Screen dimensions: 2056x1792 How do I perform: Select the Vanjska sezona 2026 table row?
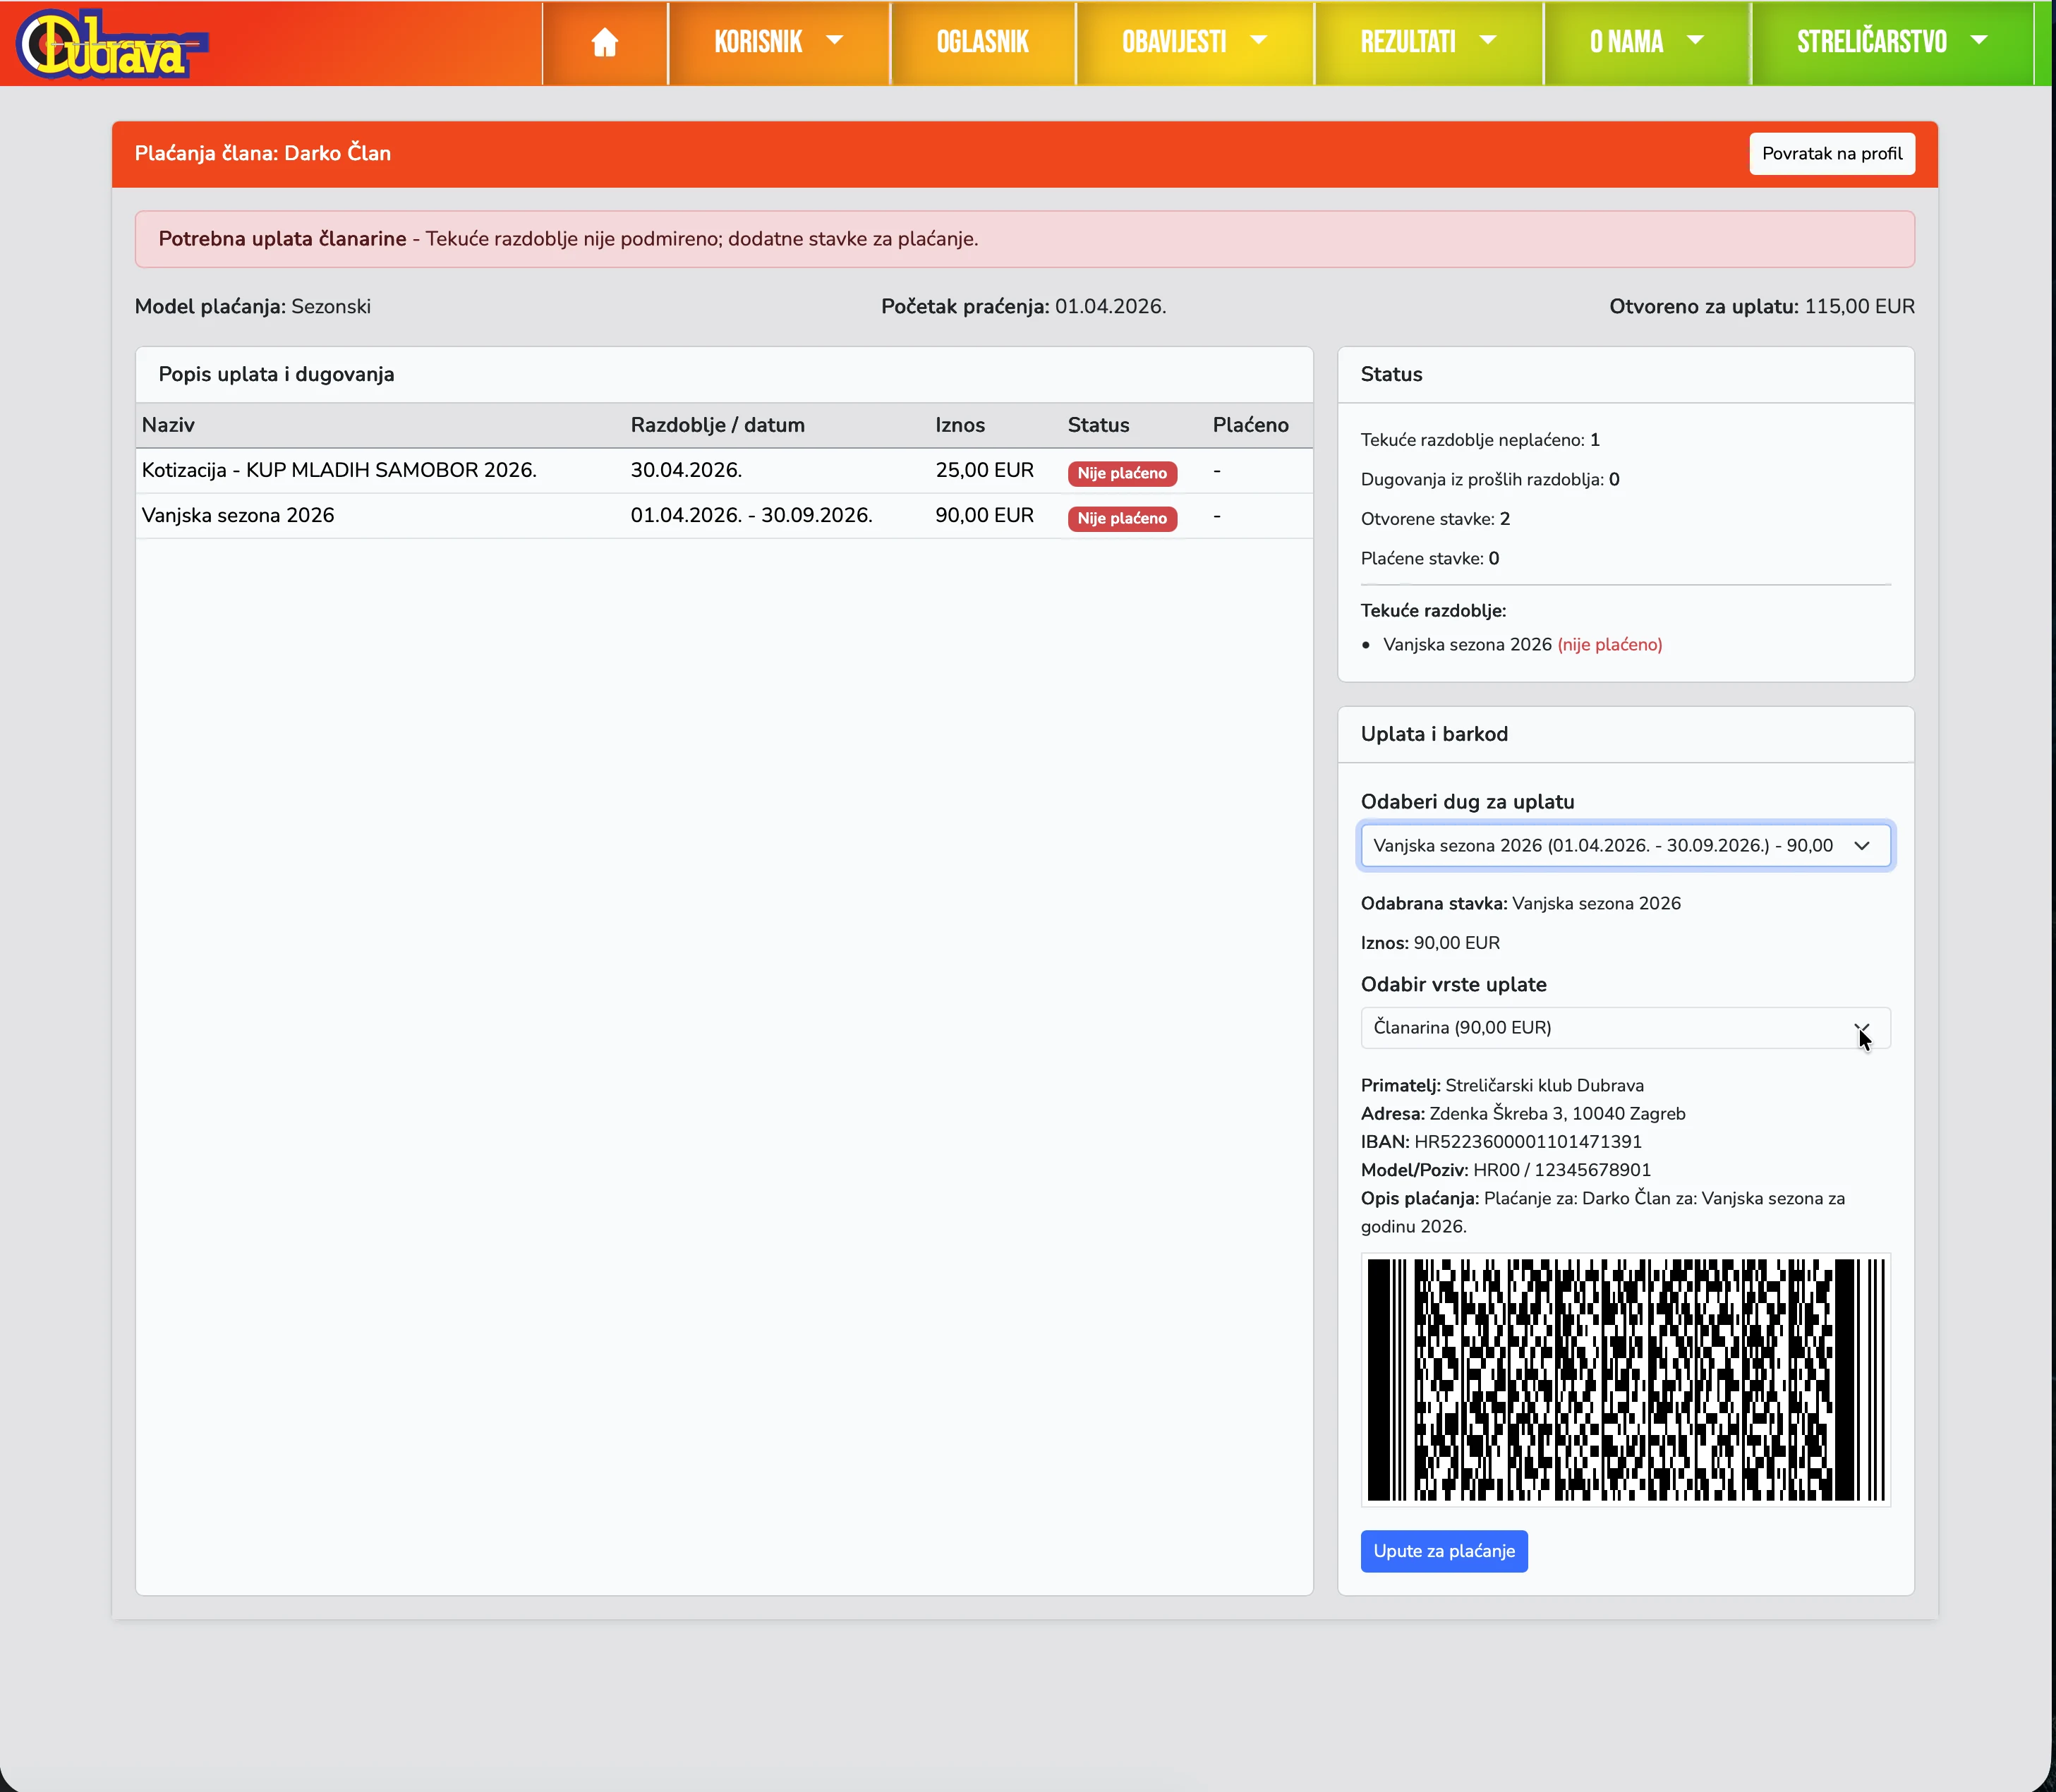[238, 516]
